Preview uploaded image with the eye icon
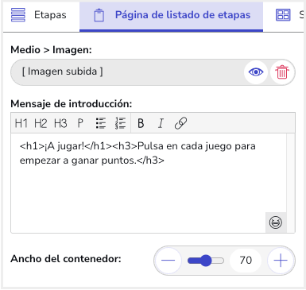 click(256, 72)
